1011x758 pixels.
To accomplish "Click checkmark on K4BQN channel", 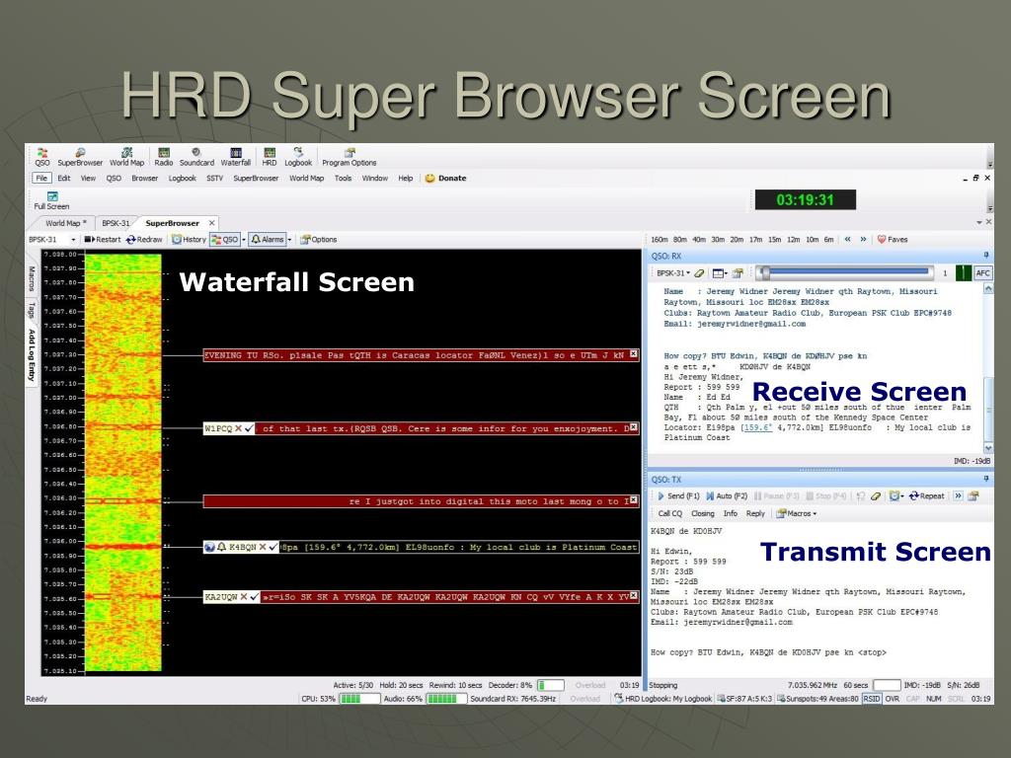I will pos(273,547).
